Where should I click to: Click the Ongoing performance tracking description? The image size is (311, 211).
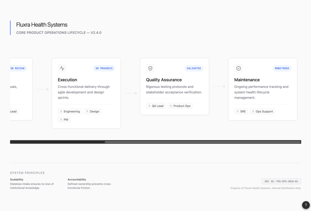point(261,92)
